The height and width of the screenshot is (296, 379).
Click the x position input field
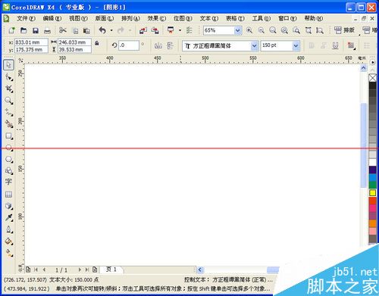[x=31, y=42]
